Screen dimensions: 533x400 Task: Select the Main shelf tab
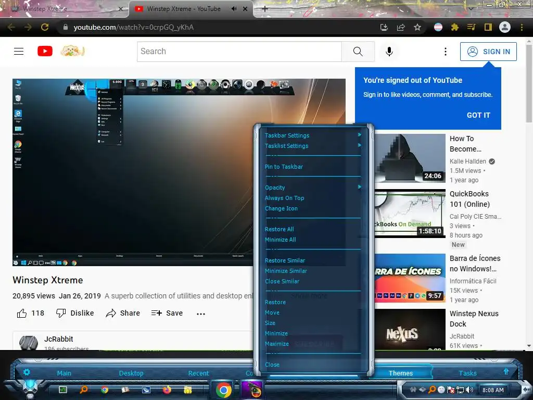tap(64, 373)
